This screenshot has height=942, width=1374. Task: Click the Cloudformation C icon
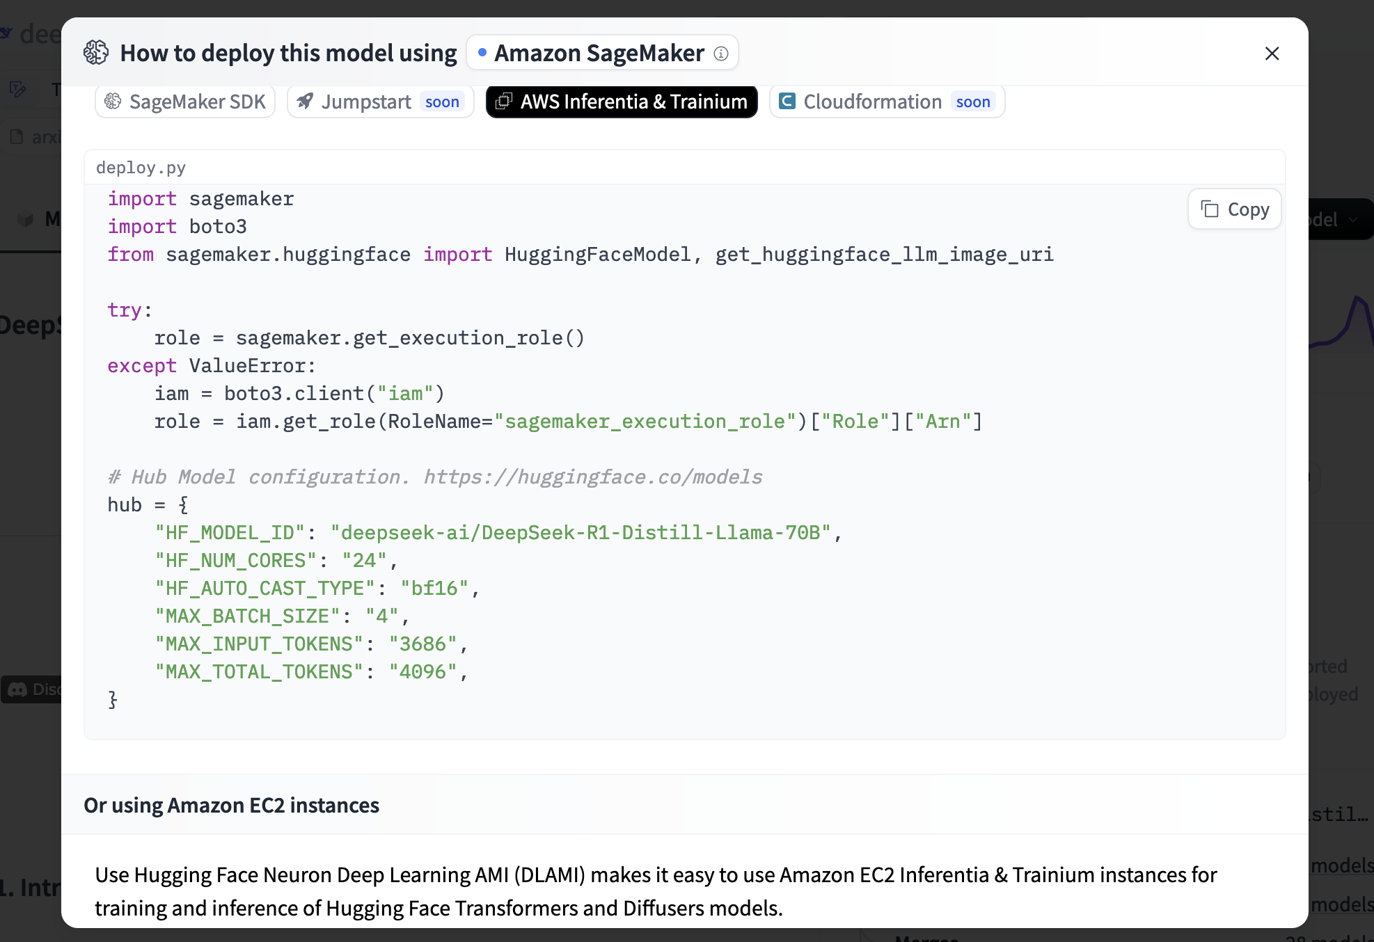[x=787, y=102]
